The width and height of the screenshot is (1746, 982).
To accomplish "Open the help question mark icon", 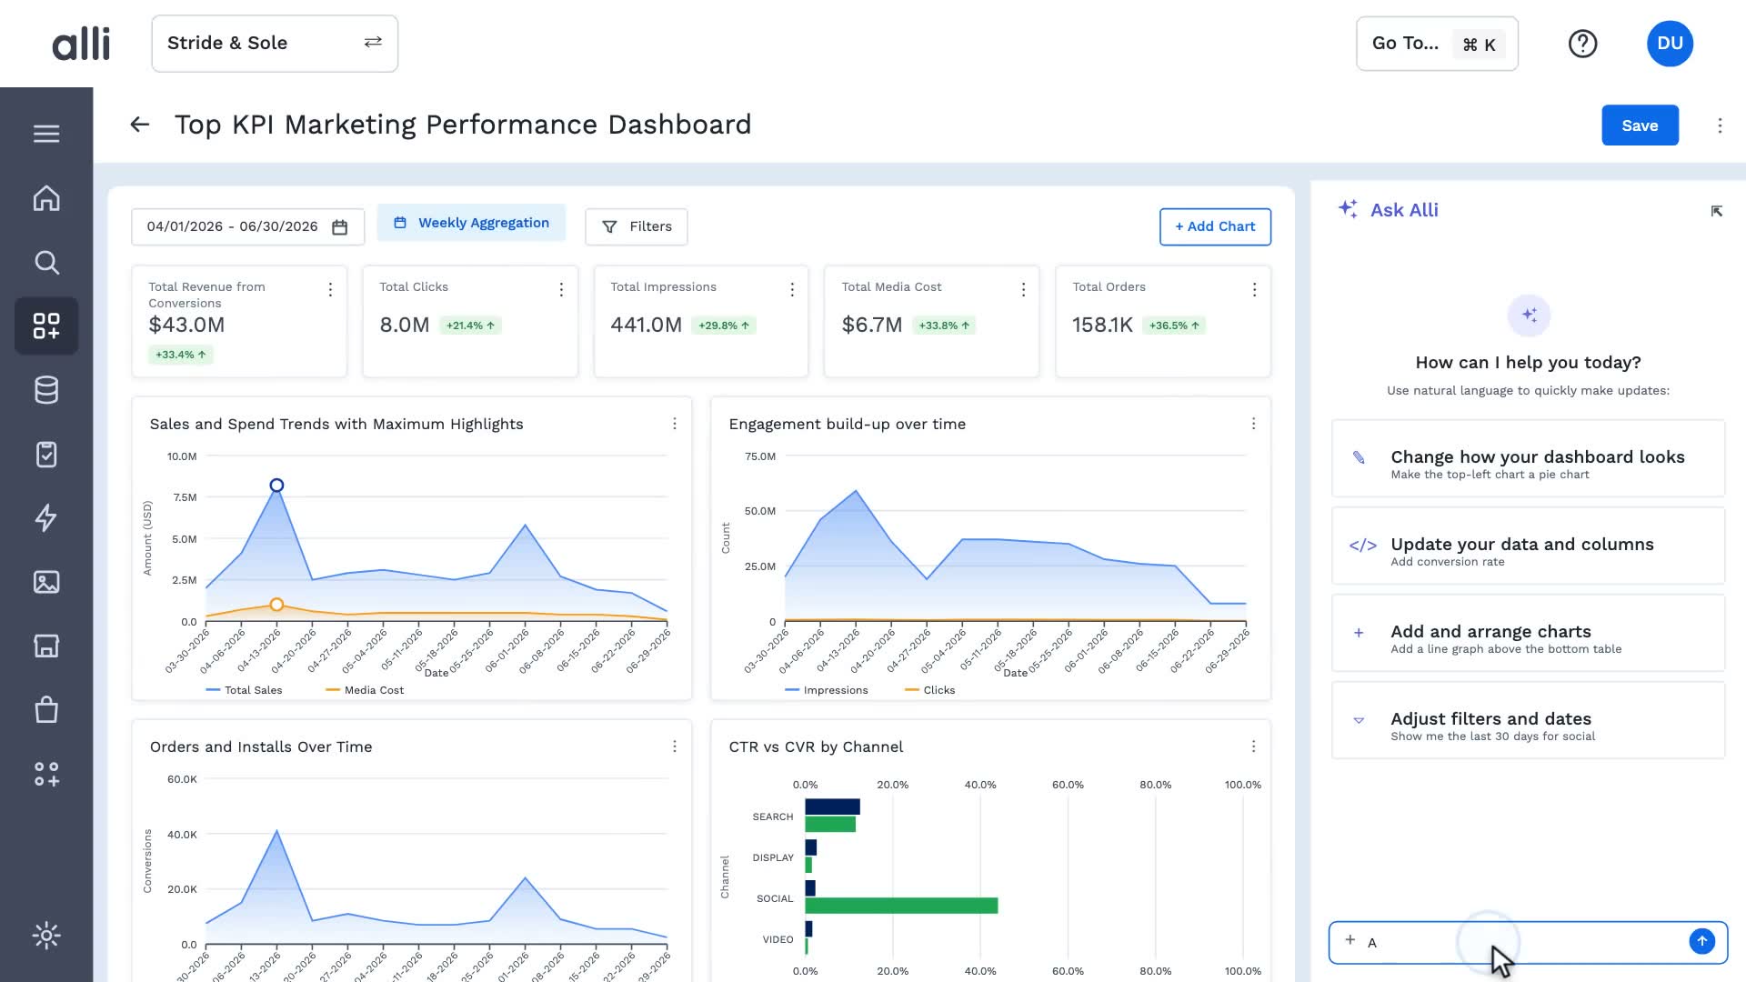I will tap(1582, 44).
